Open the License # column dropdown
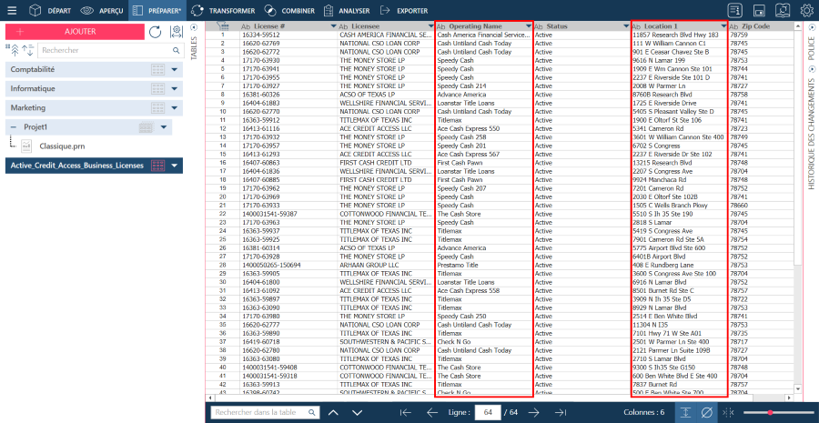This screenshot has height=423, width=819. pyautogui.click(x=334, y=26)
